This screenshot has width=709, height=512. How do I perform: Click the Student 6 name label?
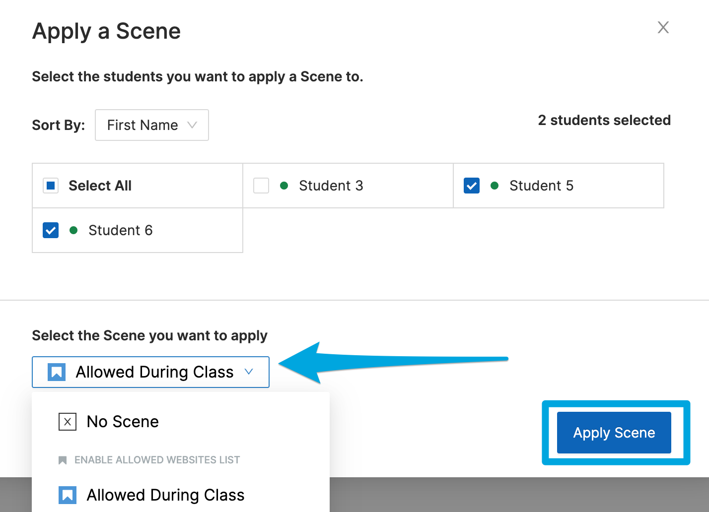tap(120, 230)
